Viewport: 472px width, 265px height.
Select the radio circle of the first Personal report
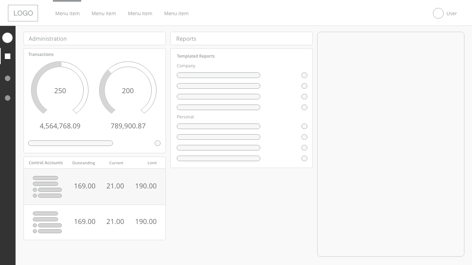304,126
